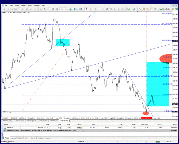Expand the Periods dropdown arrow
This screenshot has width=179, height=144.
pos(77,9)
